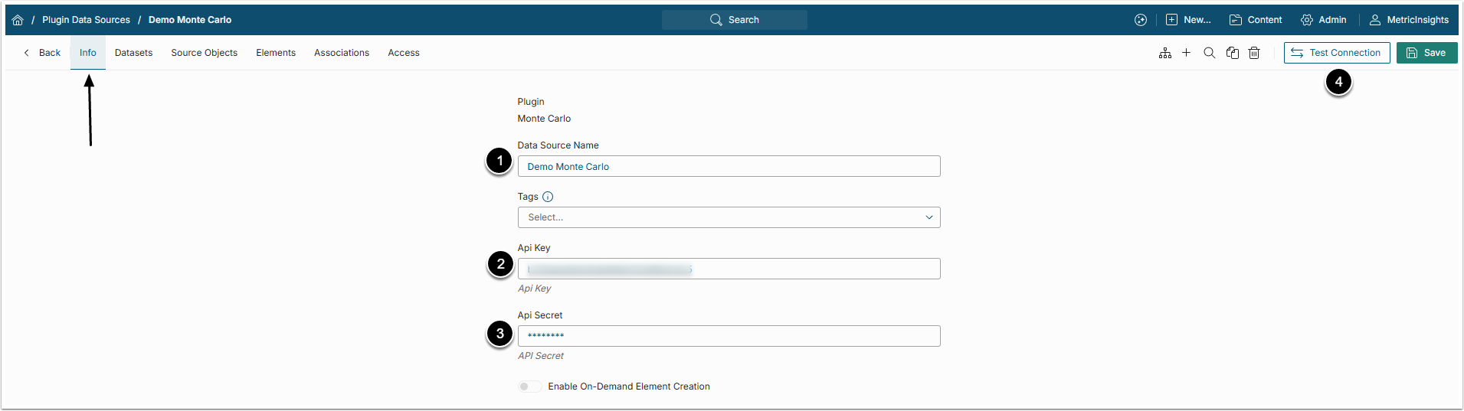Toggle Enable On-Demand Element Creation
The width and height of the screenshot is (1464, 411).
pos(529,387)
